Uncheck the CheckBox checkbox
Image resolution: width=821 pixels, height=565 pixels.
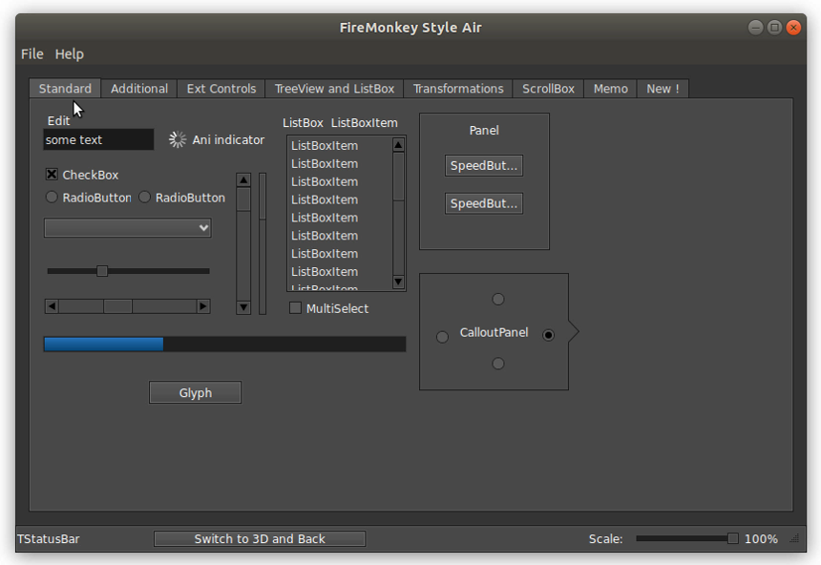(52, 175)
